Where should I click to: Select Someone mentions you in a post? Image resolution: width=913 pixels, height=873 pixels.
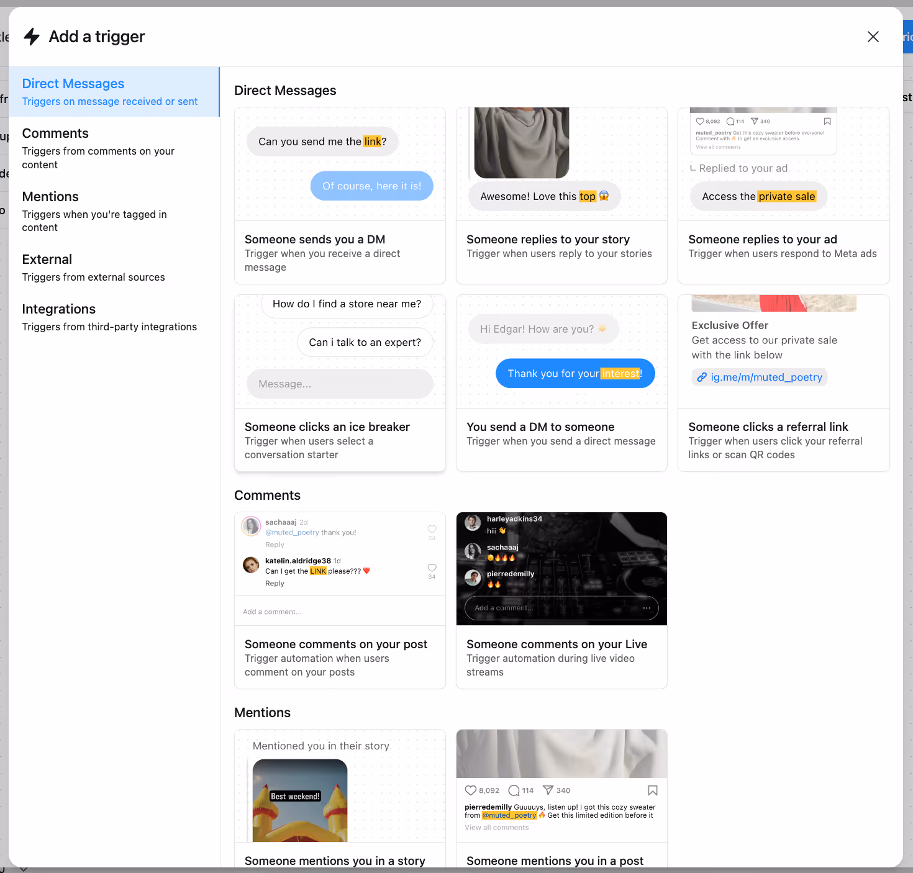(561, 798)
